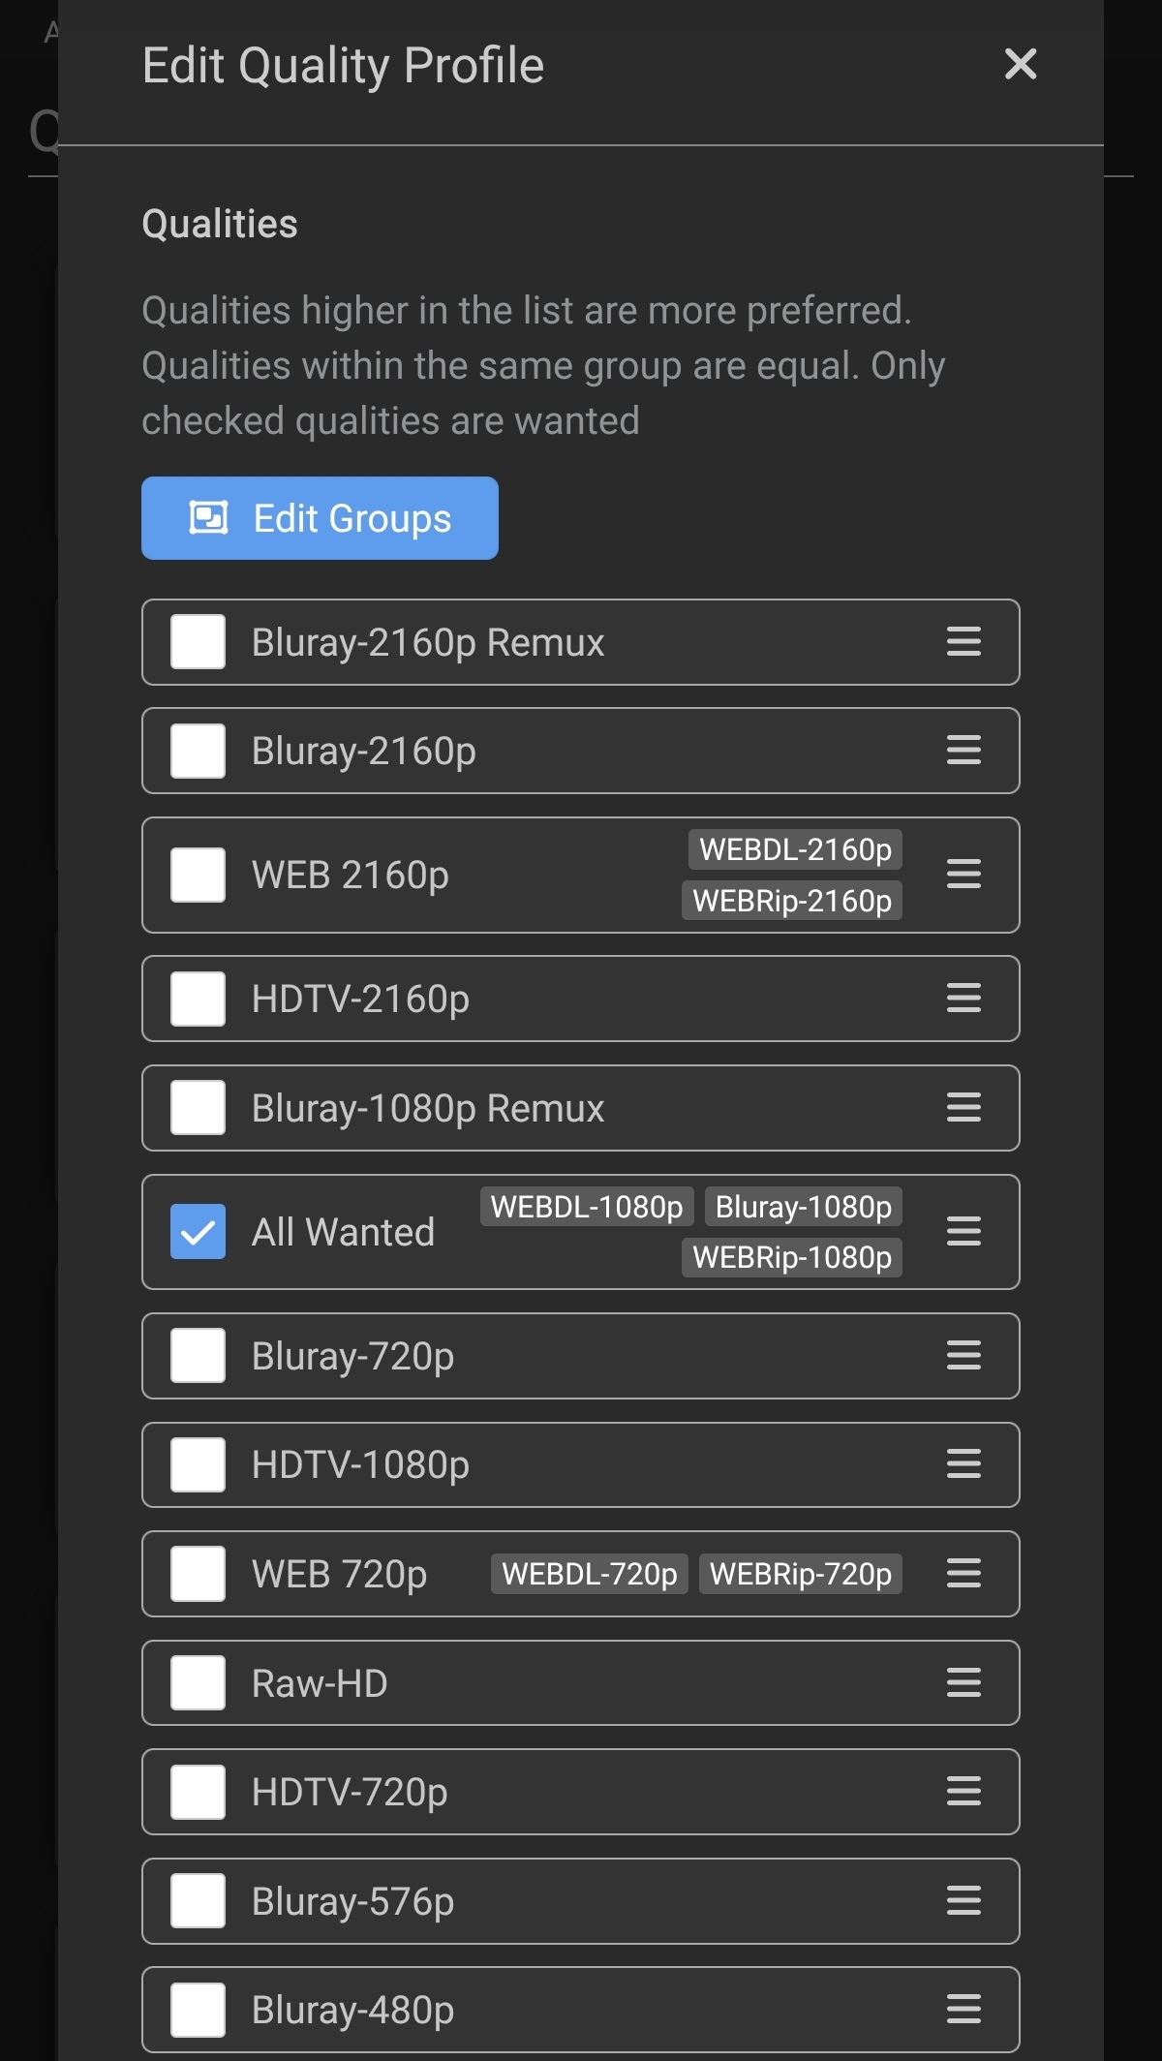Image resolution: width=1162 pixels, height=2061 pixels.
Task: Click the WEBDL-1080p tag in All Wanted
Action: click(587, 1207)
